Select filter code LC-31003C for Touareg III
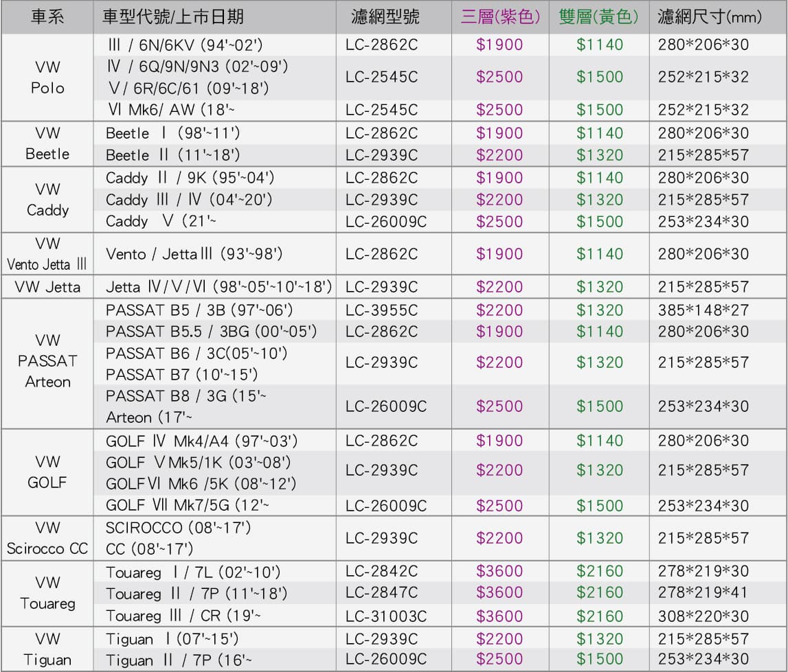 click(x=386, y=616)
